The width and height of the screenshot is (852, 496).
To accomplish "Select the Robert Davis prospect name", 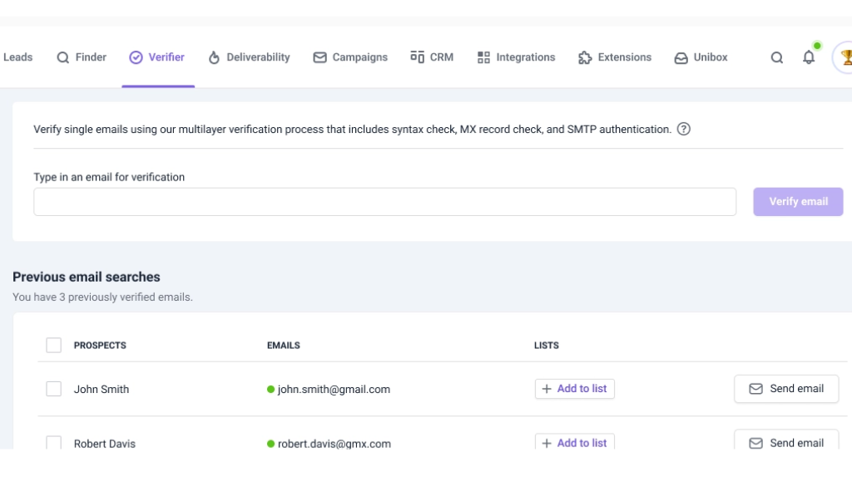I will [104, 444].
